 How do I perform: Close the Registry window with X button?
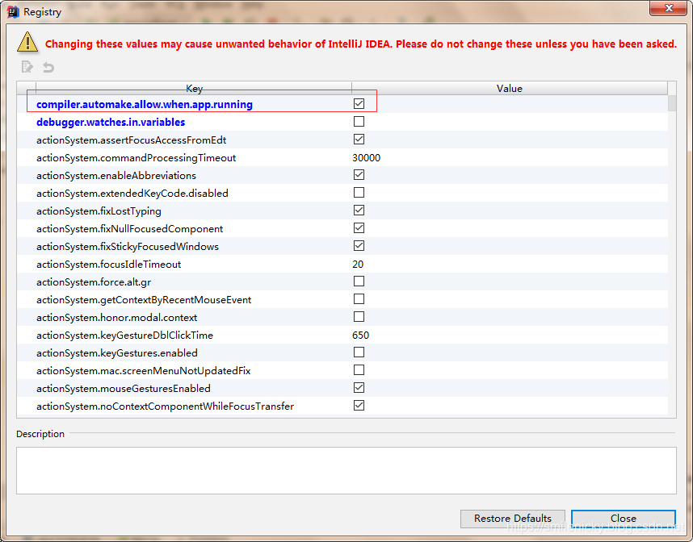669,8
